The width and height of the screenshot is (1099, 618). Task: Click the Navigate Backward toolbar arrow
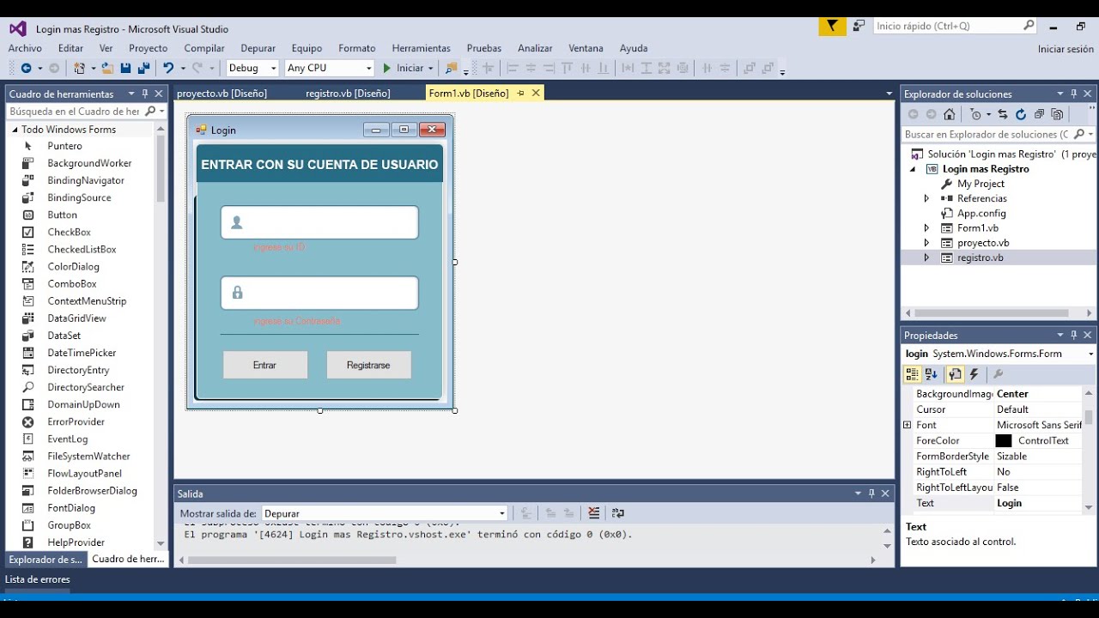click(26, 68)
